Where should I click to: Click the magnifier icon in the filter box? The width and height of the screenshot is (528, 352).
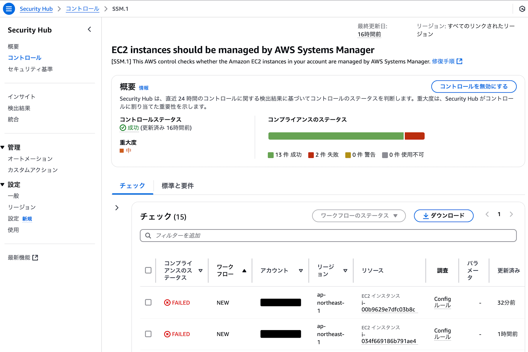click(x=148, y=235)
